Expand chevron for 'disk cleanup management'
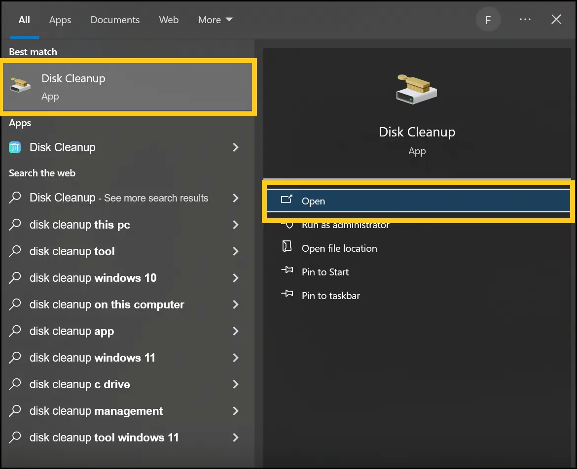 point(236,411)
